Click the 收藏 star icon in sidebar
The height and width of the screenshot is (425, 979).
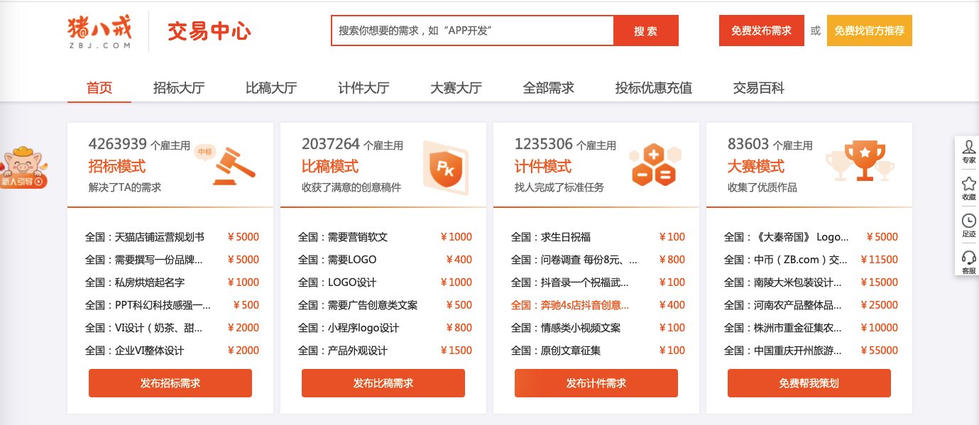(968, 188)
